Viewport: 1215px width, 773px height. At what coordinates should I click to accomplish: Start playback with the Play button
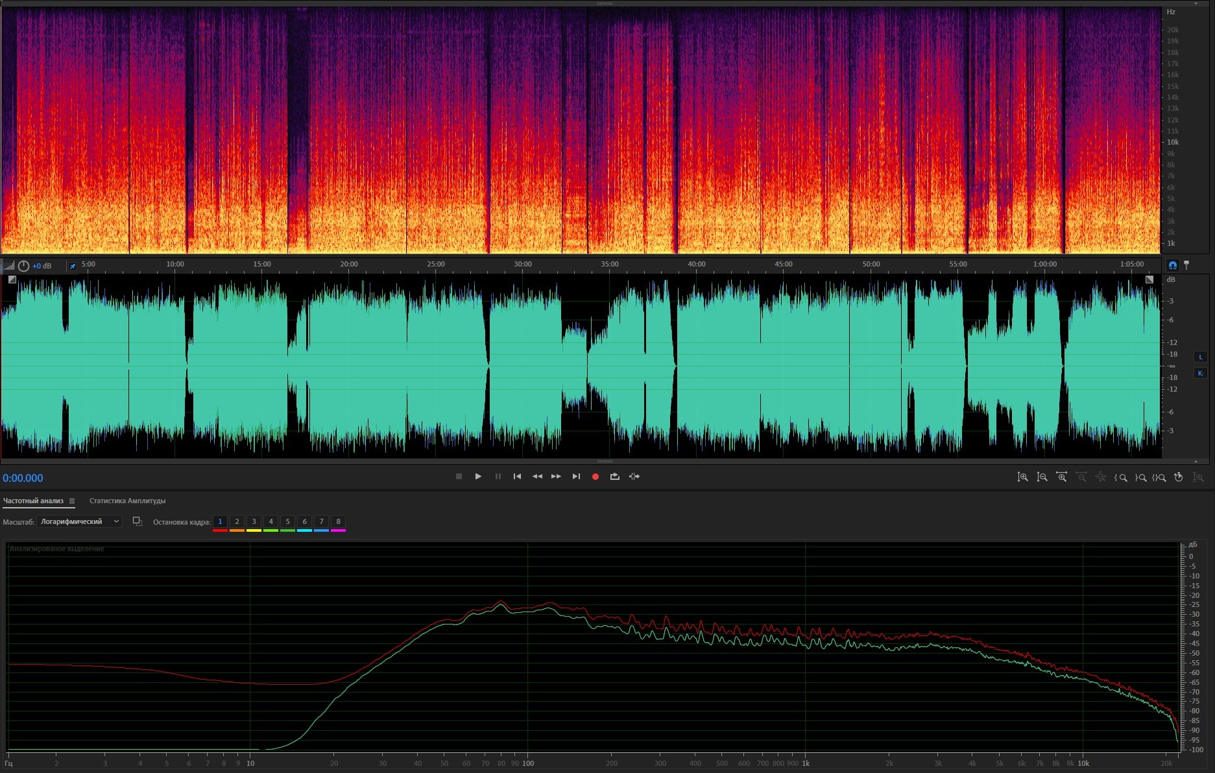[478, 477]
